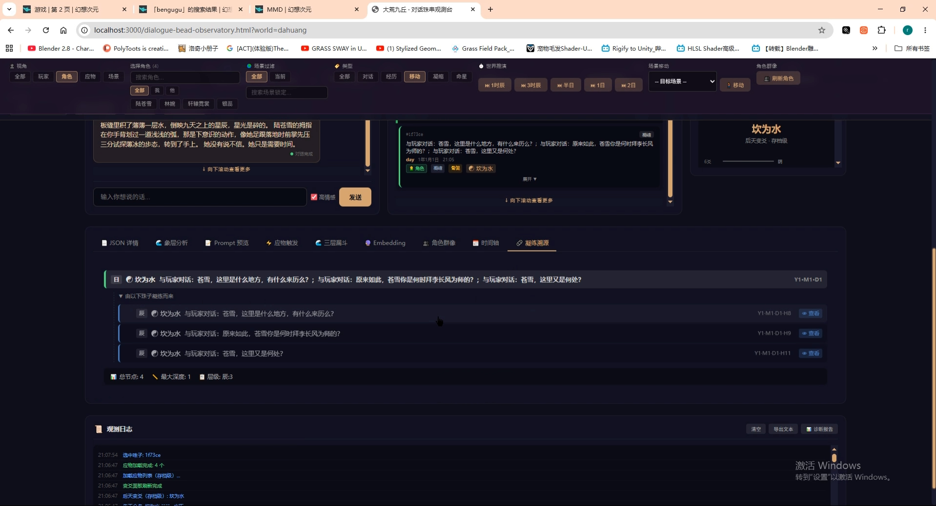
Task: Bookmark this page with star icon
Action: pos(822,30)
